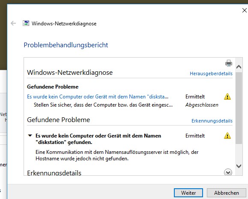The width and height of the screenshot is (248, 199).
Task: Click the Problembehandlungsbericht heading
Action: (x=66, y=45)
